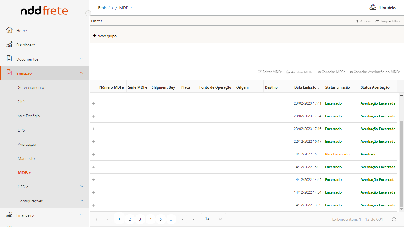Click the Financeiro hand-coin icon
This screenshot has width=404, height=227.
pos(9,215)
